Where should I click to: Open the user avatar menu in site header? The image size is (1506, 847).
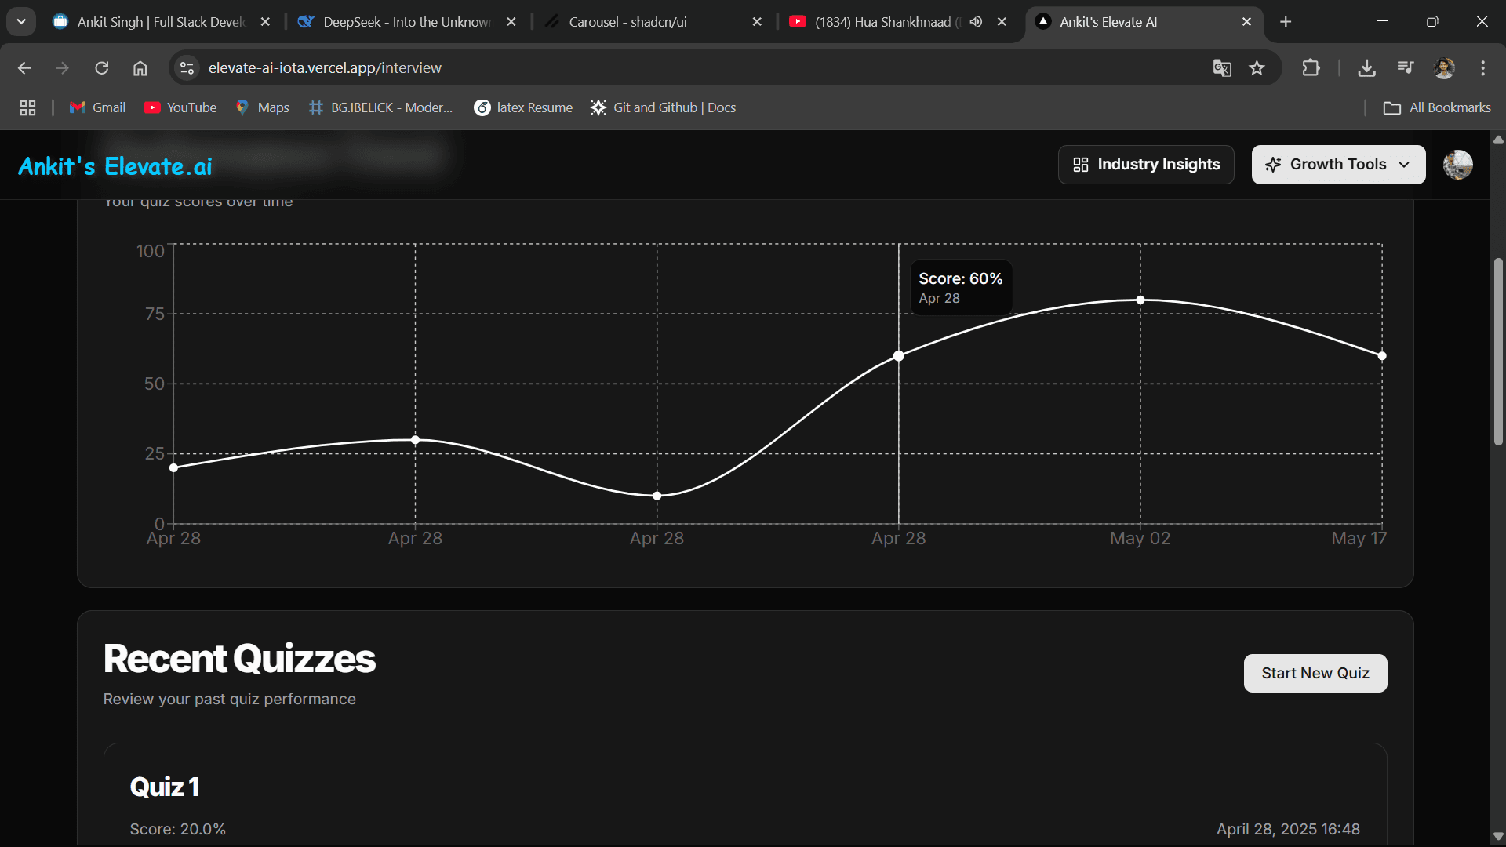(1457, 165)
